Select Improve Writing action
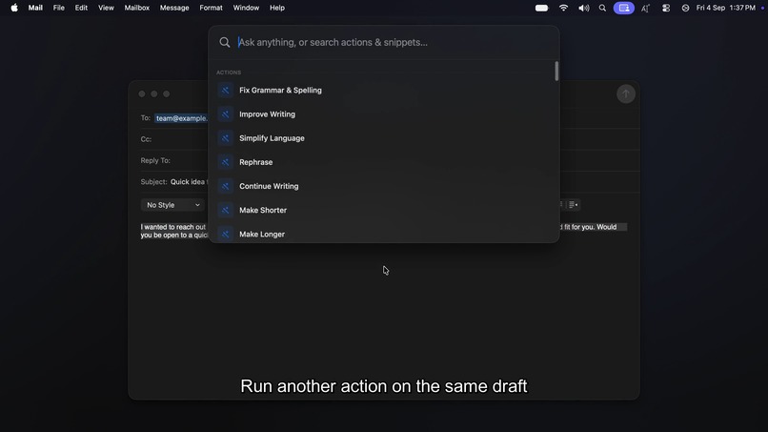Image resolution: width=768 pixels, height=432 pixels. coord(383,114)
